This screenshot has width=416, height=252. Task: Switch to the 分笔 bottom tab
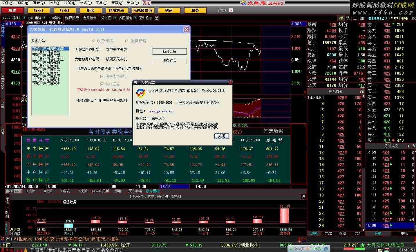(x=378, y=233)
